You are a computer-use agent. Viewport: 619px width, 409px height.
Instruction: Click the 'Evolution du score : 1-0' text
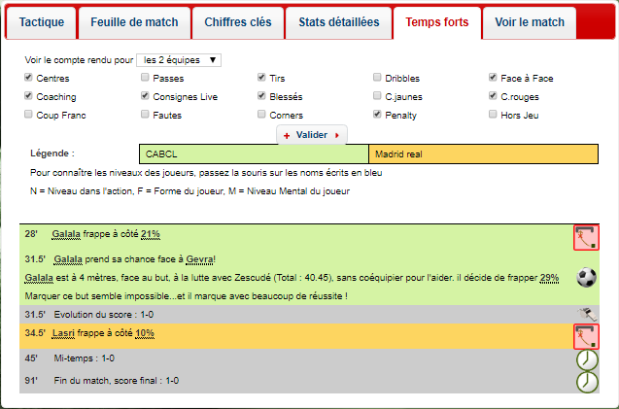pyautogui.click(x=104, y=315)
